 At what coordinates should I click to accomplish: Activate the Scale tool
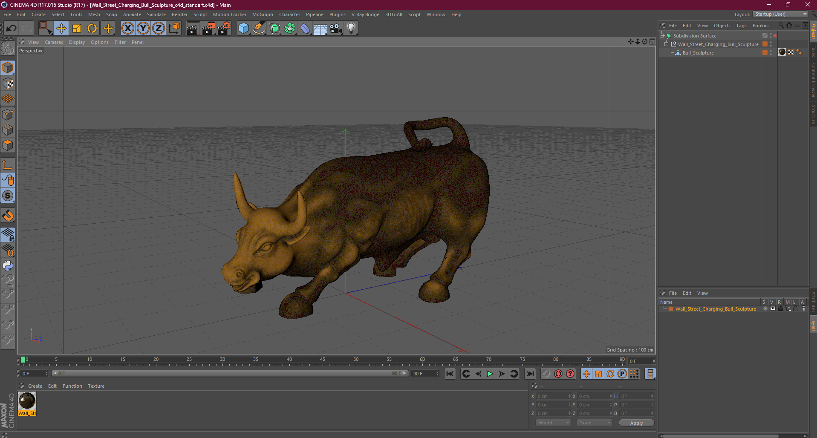77,29
